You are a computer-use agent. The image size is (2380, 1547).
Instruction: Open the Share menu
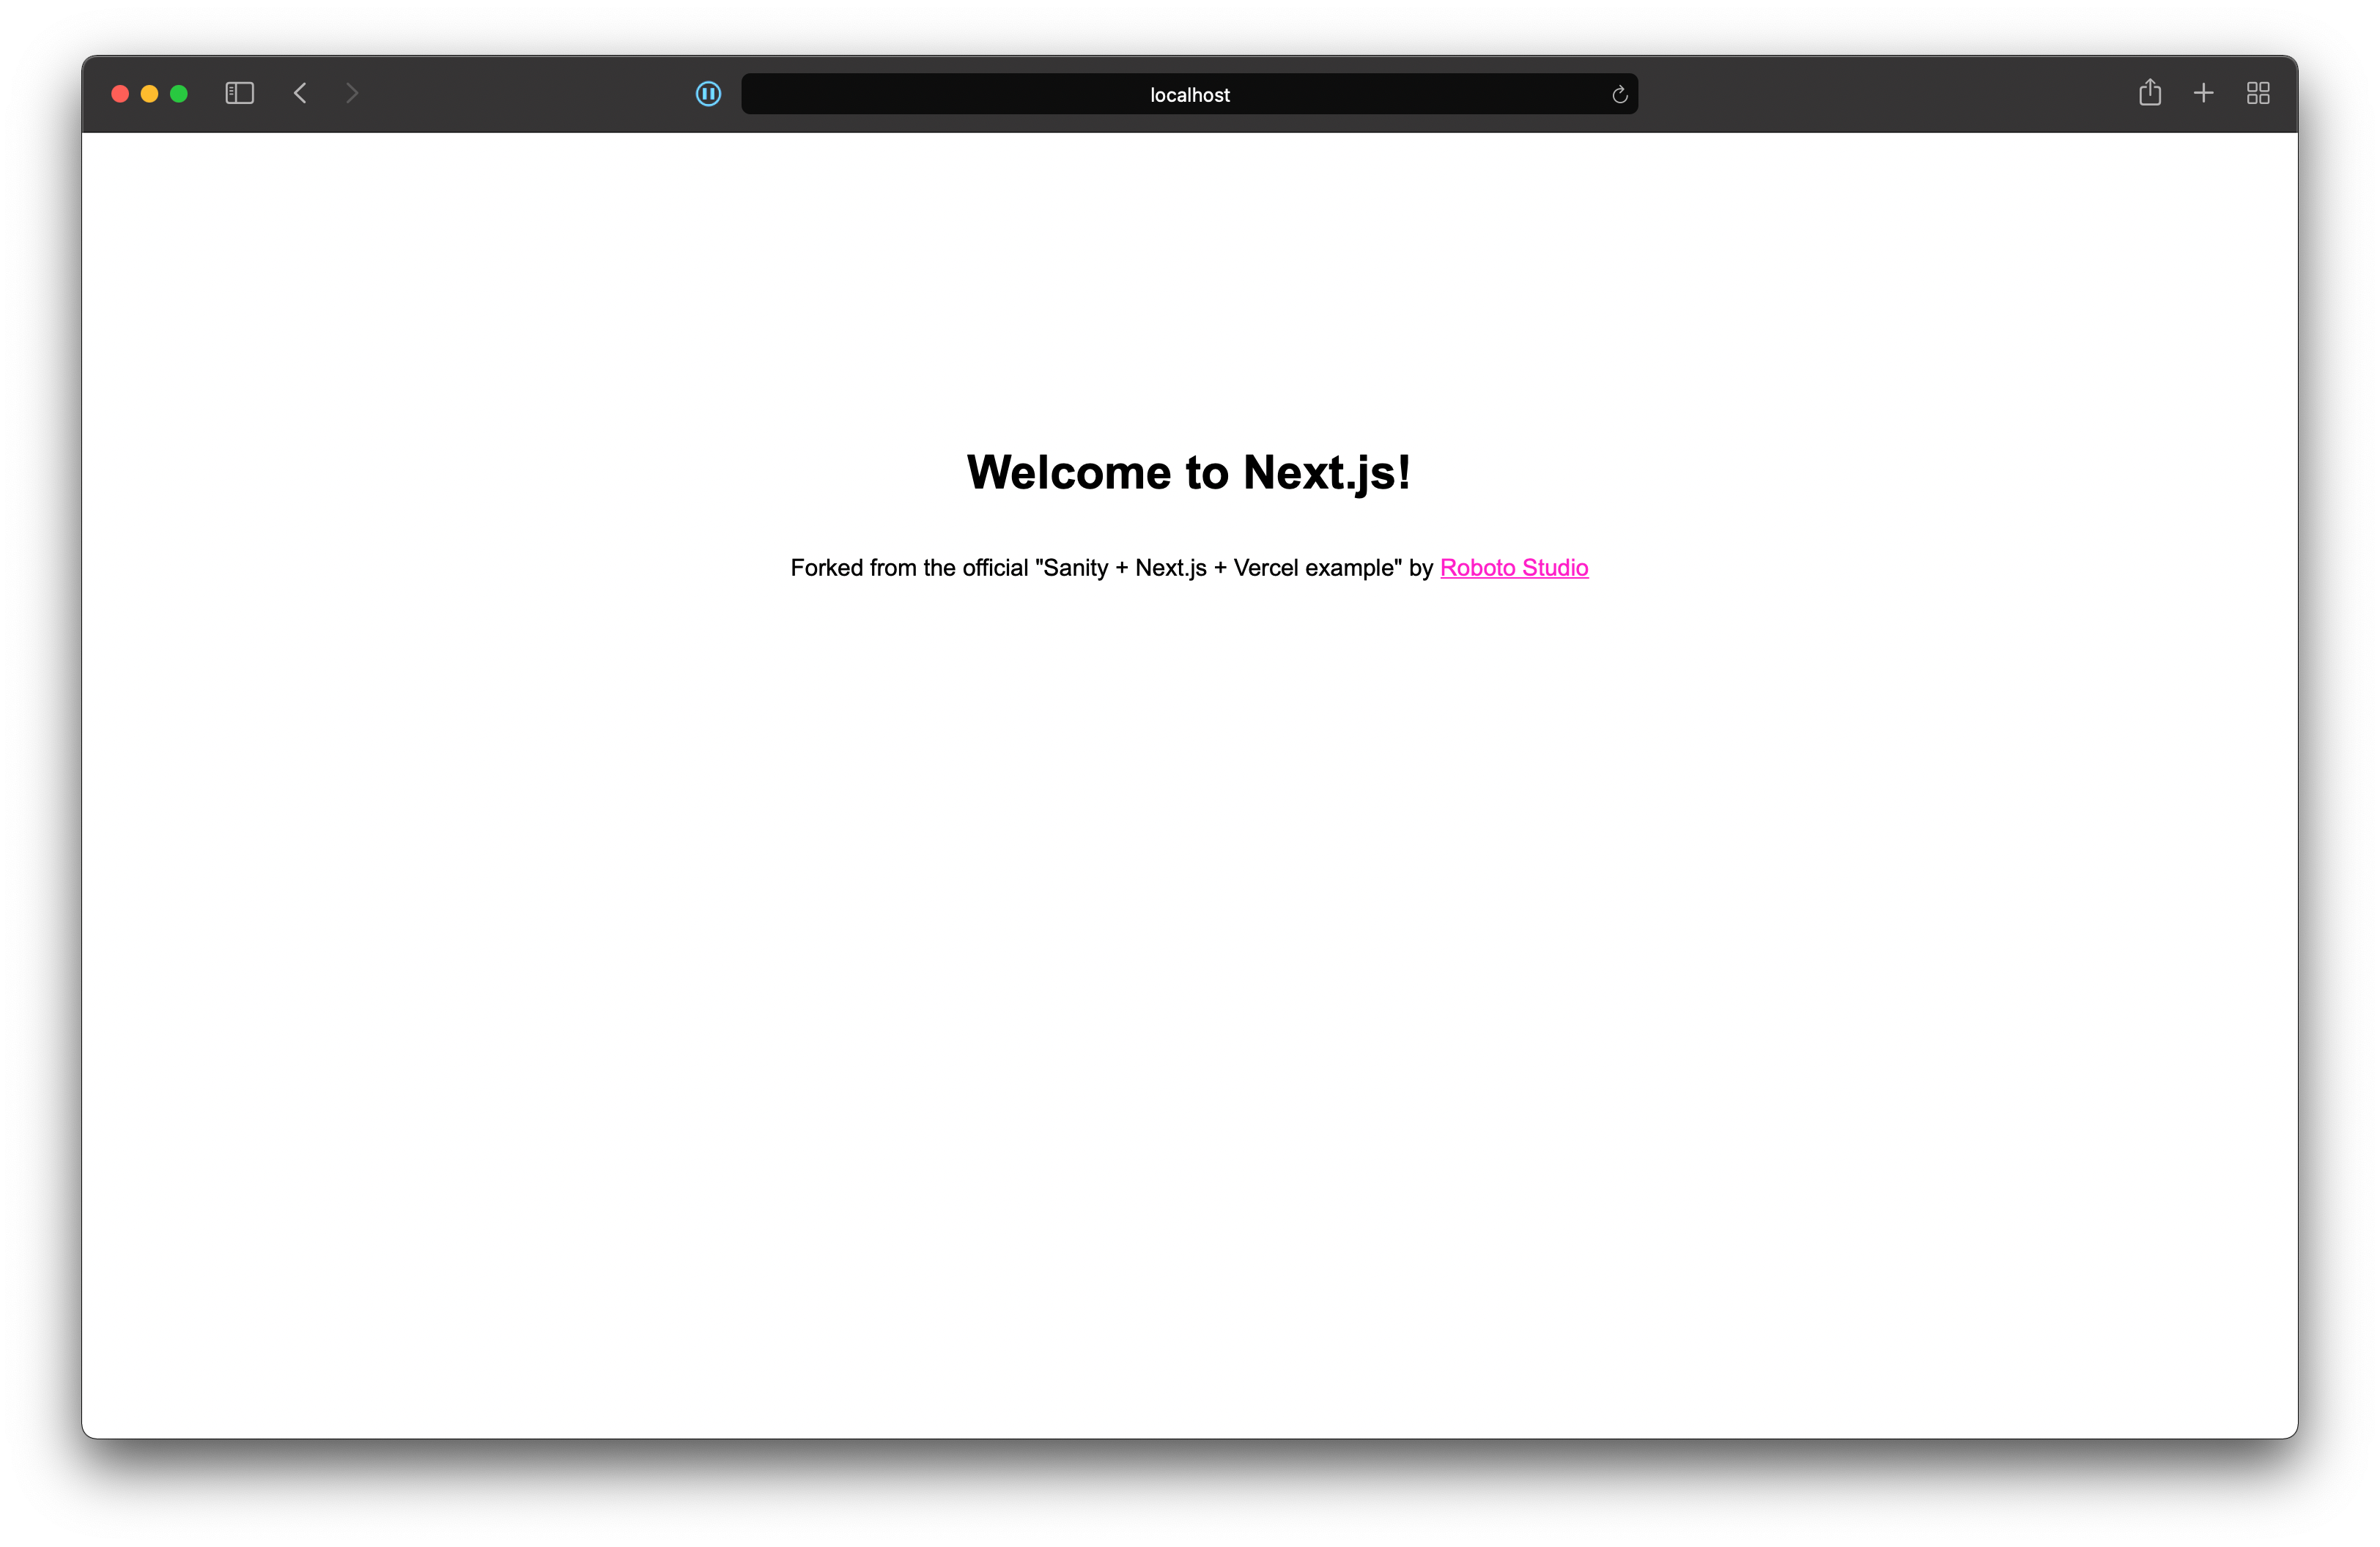coord(2149,93)
